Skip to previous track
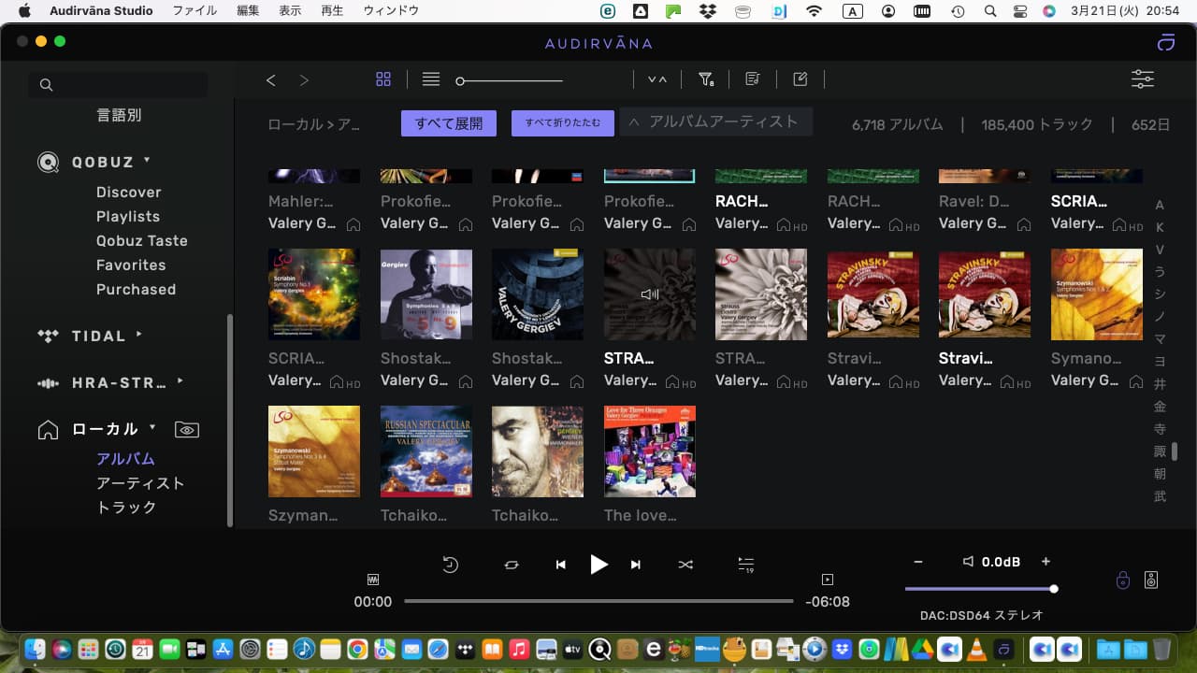This screenshot has width=1197, height=673. click(561, 565)
